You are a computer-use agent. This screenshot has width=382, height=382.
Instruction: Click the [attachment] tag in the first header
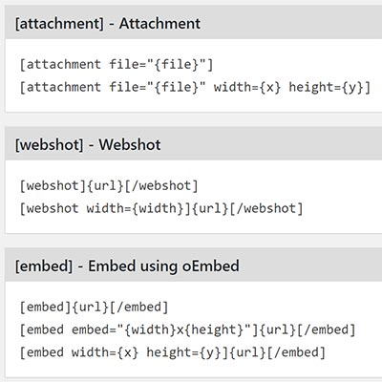point(59,24)
